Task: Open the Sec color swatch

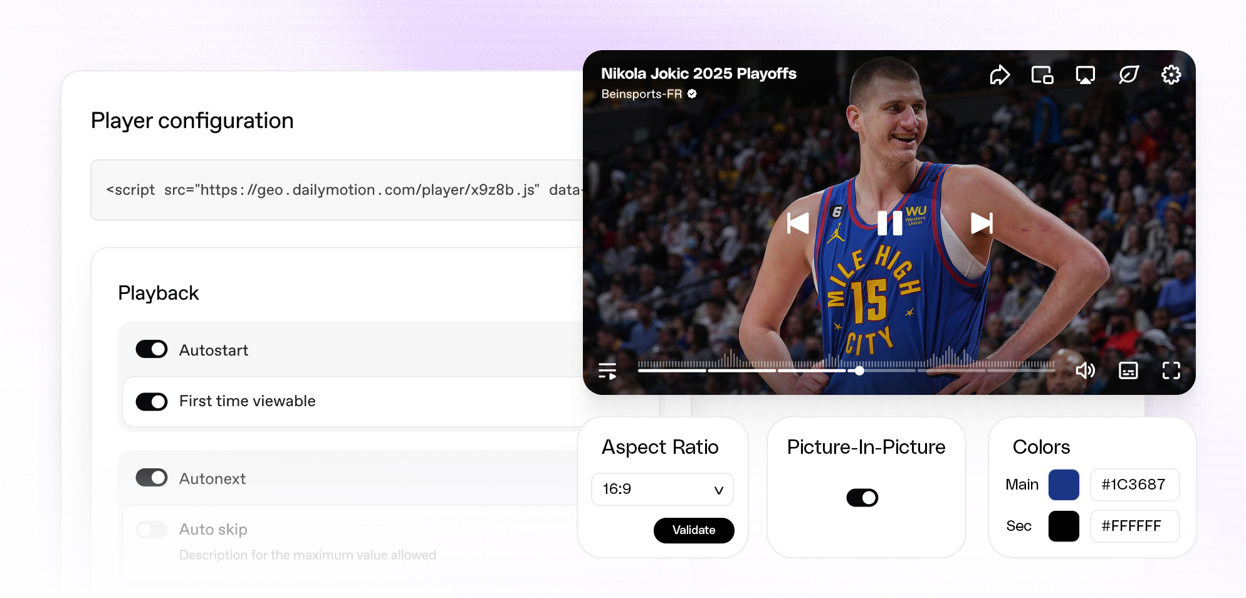Action: point(1064,526)
